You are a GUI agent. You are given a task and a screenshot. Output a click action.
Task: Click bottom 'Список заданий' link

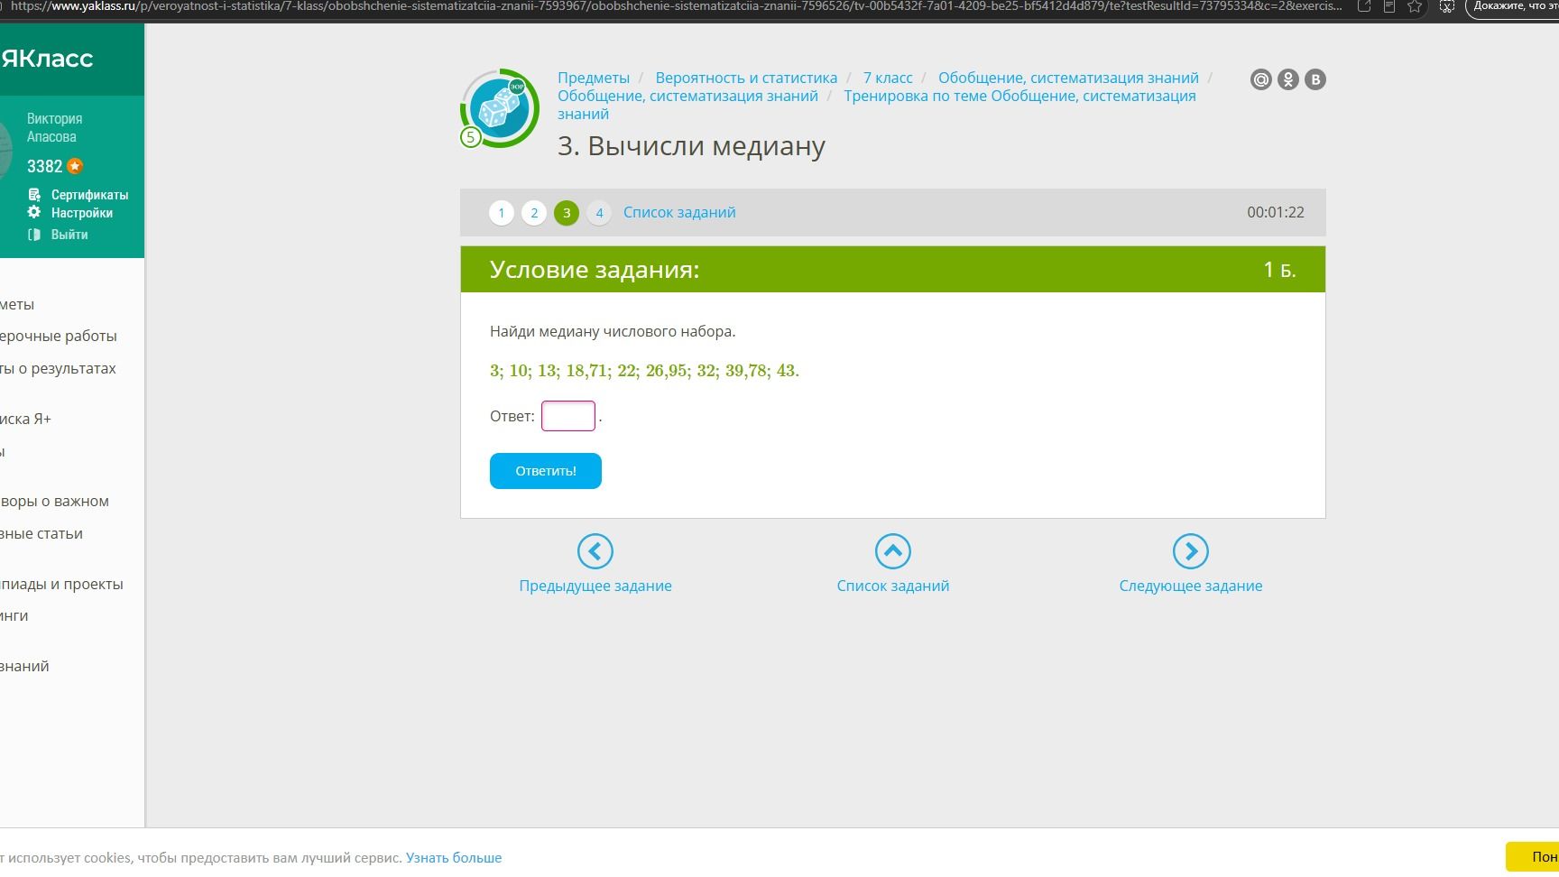pos(893,586)
